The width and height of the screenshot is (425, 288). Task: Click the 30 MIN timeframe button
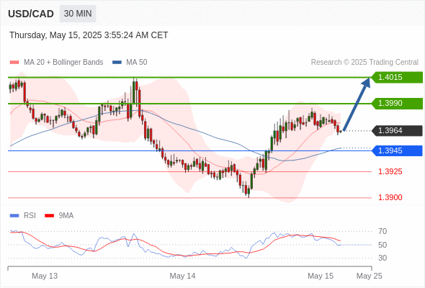coord(78,14)
